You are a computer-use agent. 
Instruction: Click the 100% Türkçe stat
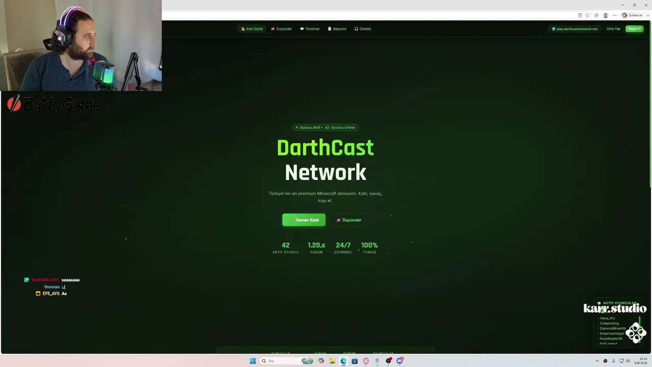coord(369,248)
